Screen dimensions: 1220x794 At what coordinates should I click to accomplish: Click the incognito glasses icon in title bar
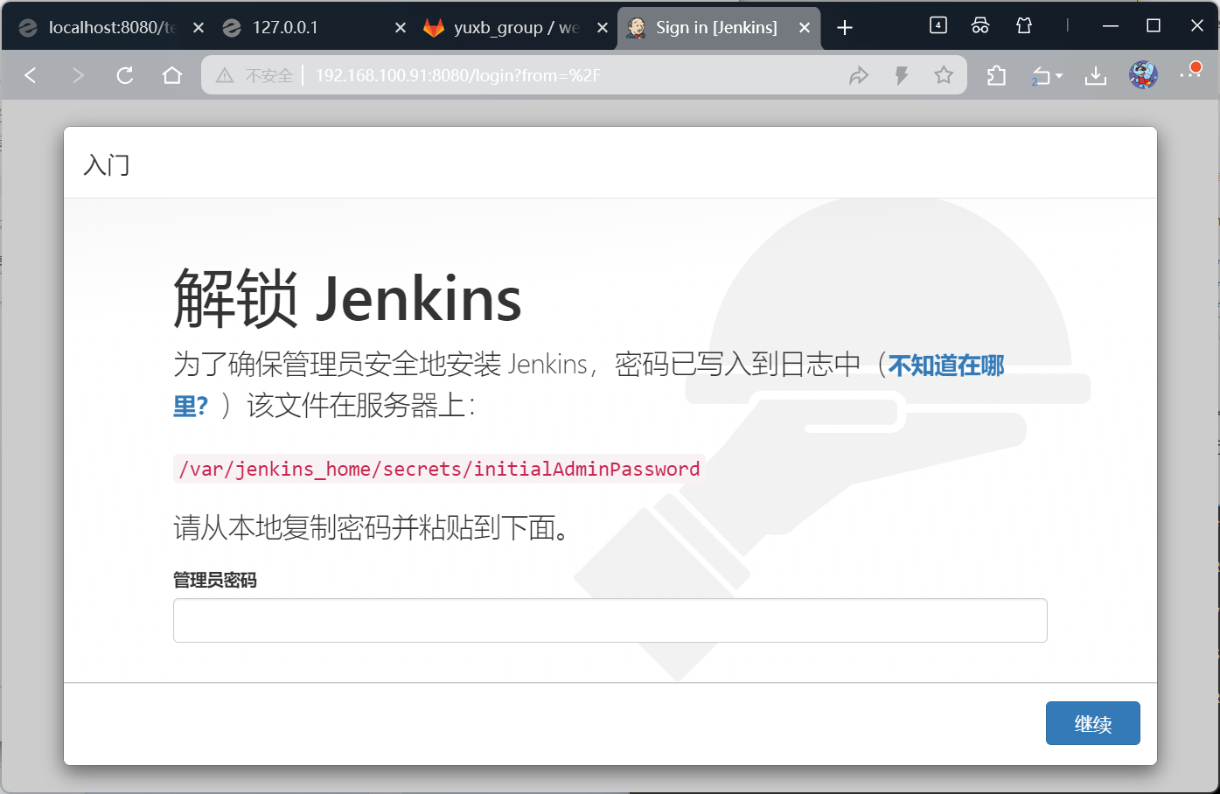[980, 25]
